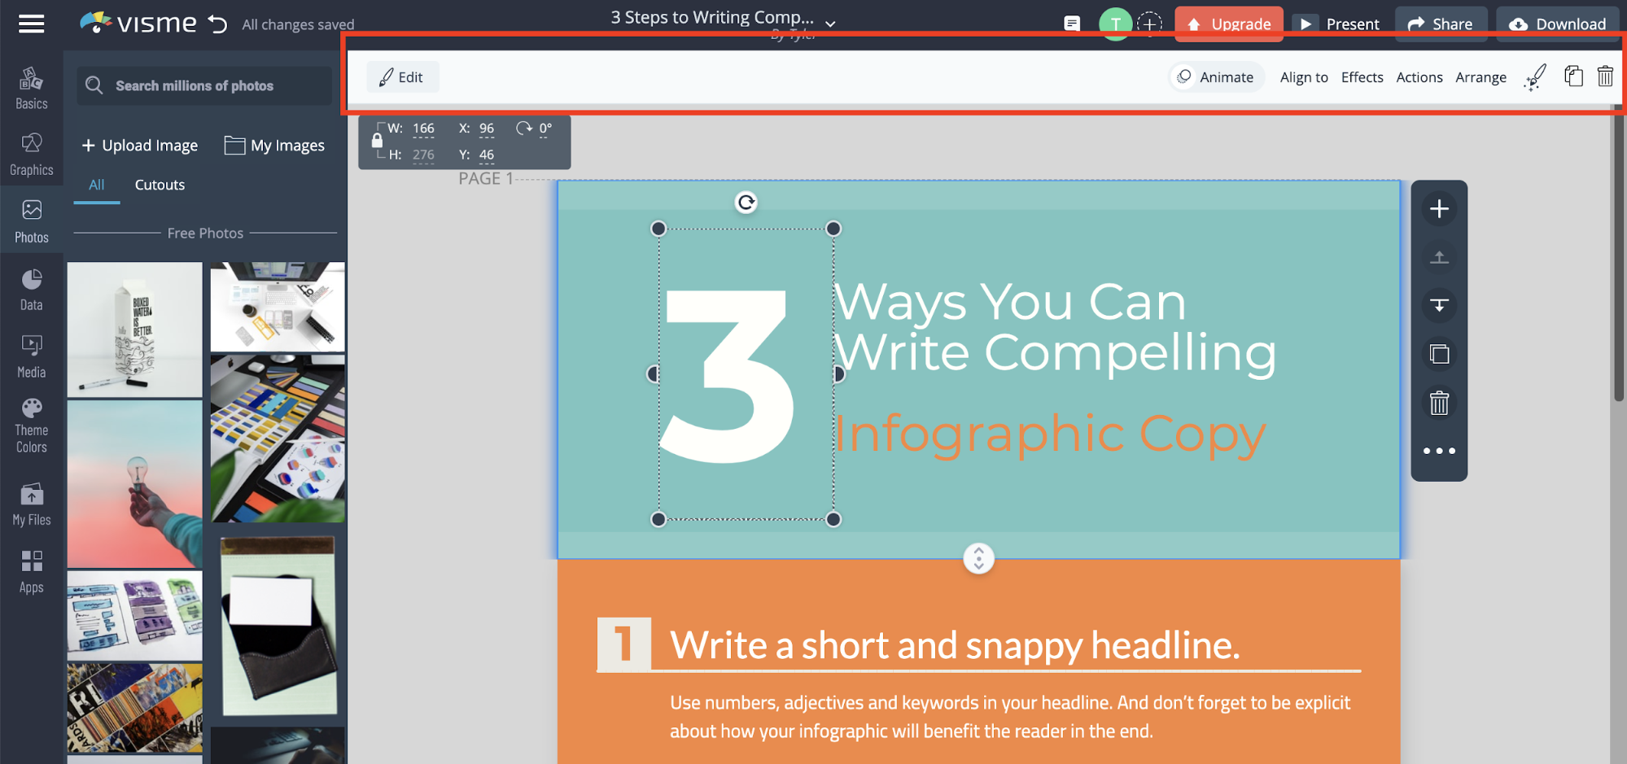Open the Basics panel
1627x764 pixels.
[x=31, y=89]
